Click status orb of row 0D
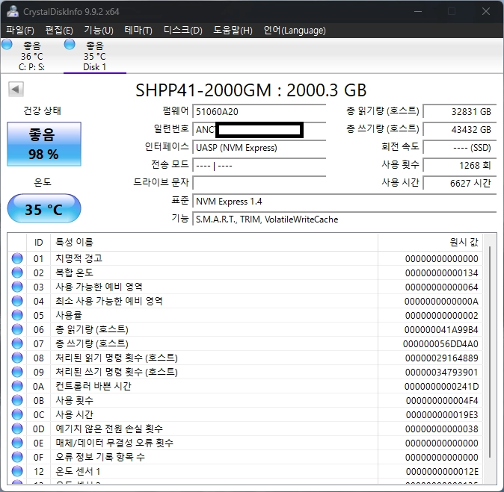 pos(17,429)
